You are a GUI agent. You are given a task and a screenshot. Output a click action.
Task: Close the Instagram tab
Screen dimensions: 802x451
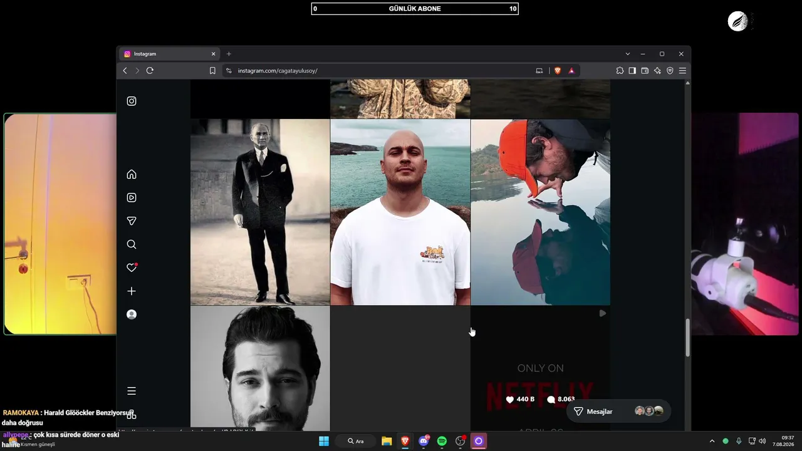coord(214,54)
